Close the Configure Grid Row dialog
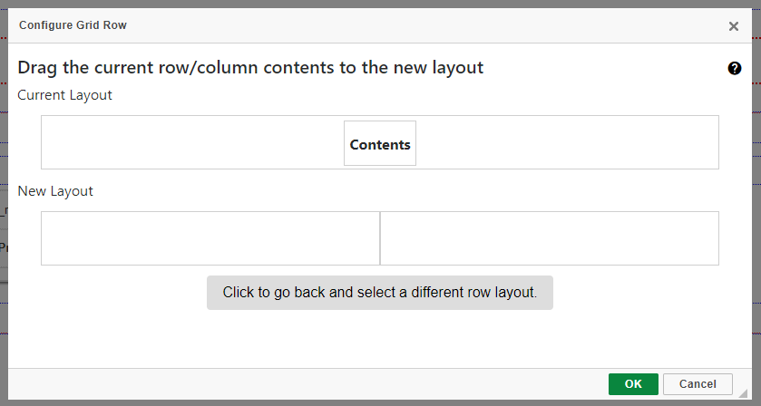The height and width of the screenshot is (406, 761). click(x=734, y=26)
